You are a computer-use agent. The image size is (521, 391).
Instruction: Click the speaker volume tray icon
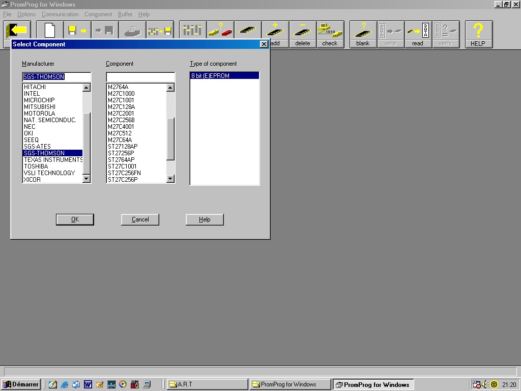[x=485, y=384]
